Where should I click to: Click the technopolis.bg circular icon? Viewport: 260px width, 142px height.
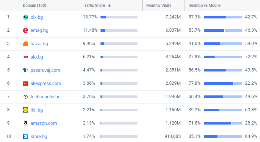(x=26, y=97)
